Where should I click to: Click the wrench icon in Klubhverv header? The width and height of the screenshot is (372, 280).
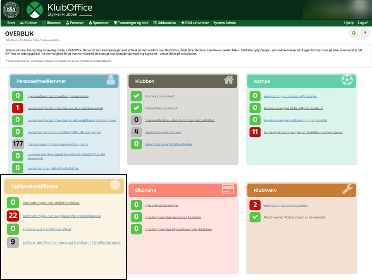click(348, 189)
